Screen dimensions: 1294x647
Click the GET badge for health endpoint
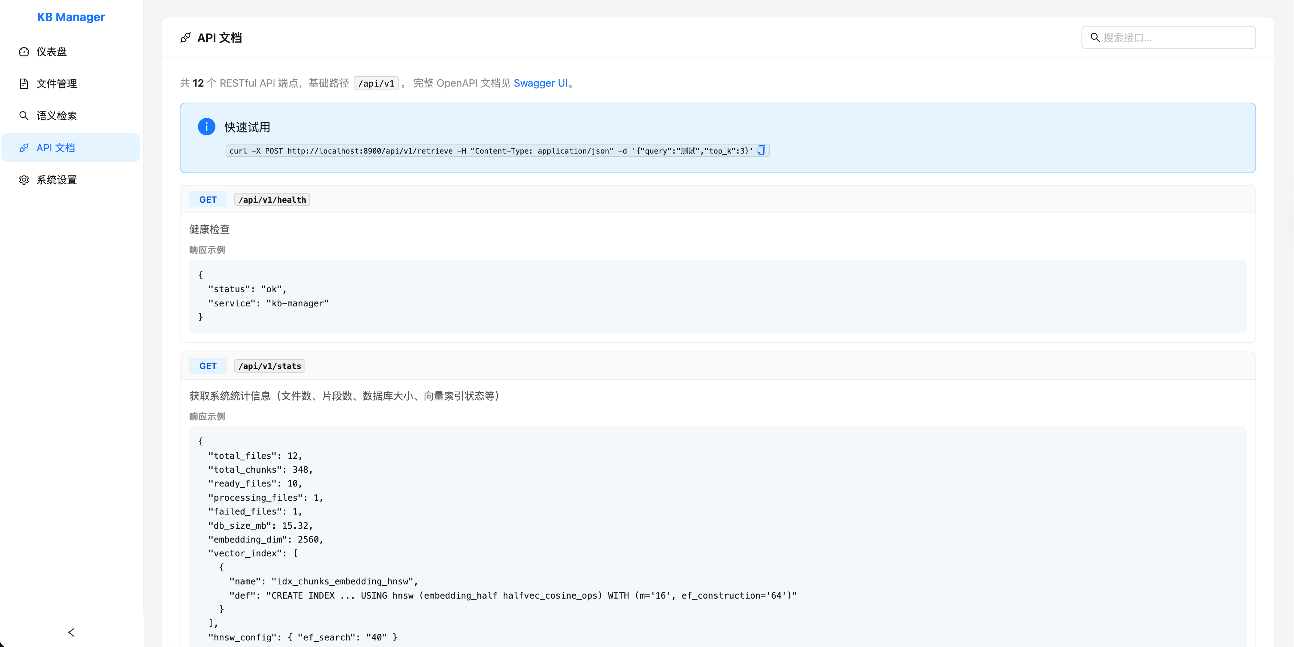(x=208, y=199)
